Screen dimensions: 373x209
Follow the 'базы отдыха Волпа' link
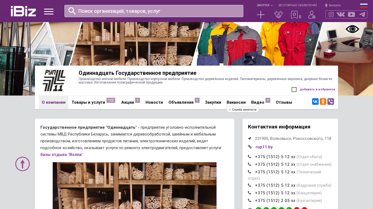pos(62,155)
